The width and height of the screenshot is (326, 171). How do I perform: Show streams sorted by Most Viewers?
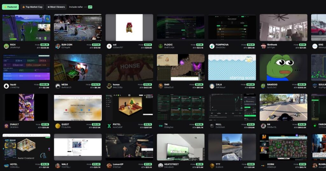(x=56, y=7)
